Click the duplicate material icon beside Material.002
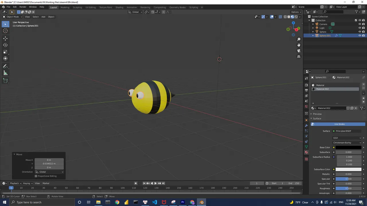 click(352, 108)
